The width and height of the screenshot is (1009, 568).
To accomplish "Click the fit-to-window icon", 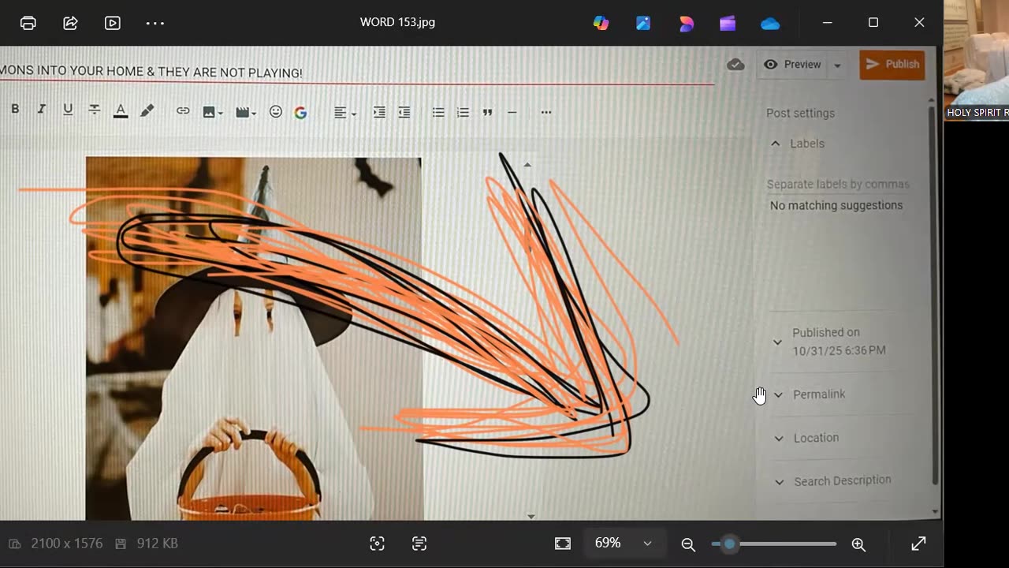I will [563, 544].
